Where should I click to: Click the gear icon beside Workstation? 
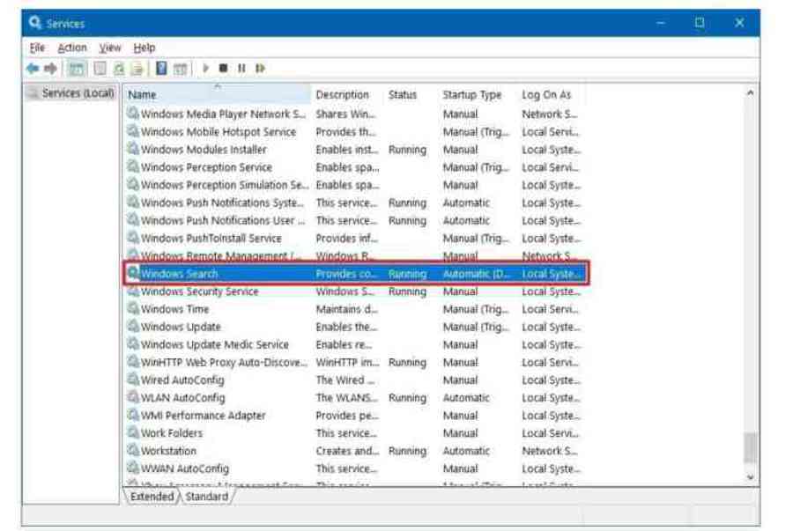[x=133, y=450]
